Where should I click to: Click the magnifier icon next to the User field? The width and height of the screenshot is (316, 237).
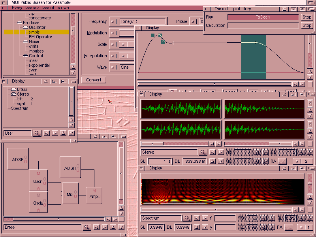37,134
